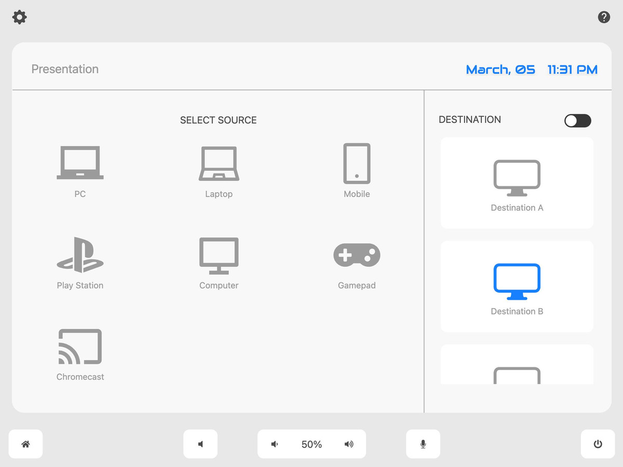623x467 pixels.
Task: Select Chromecast as the source
Action: [x=80, y=353]
